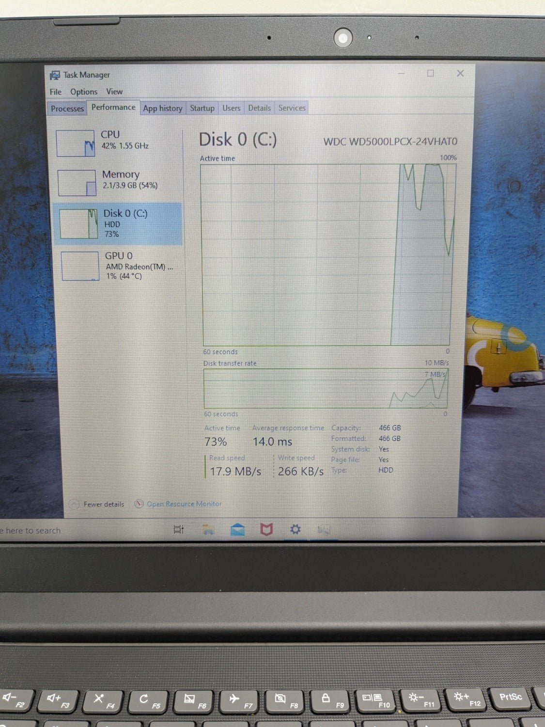Select the CPU performance graph thumbnail
Viewport: 545px width, 727px height.
coord(76,143)
